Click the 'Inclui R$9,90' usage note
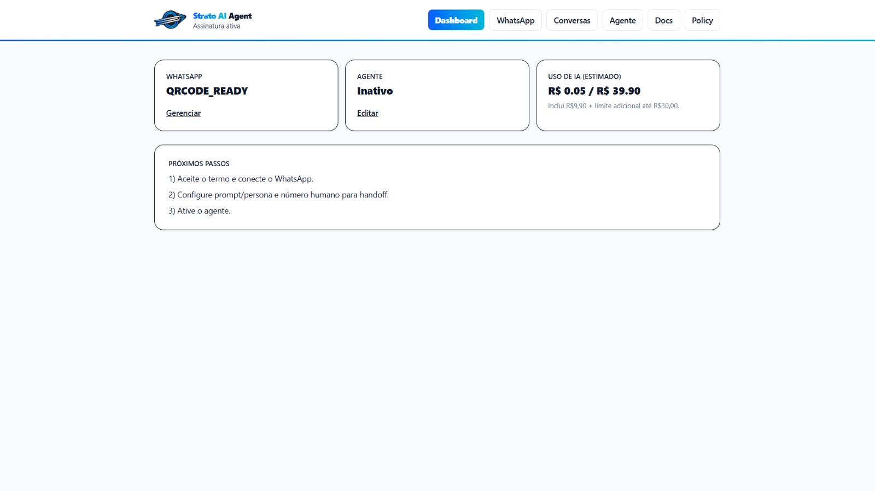The image size is (875, 491). tap(613, 106)
